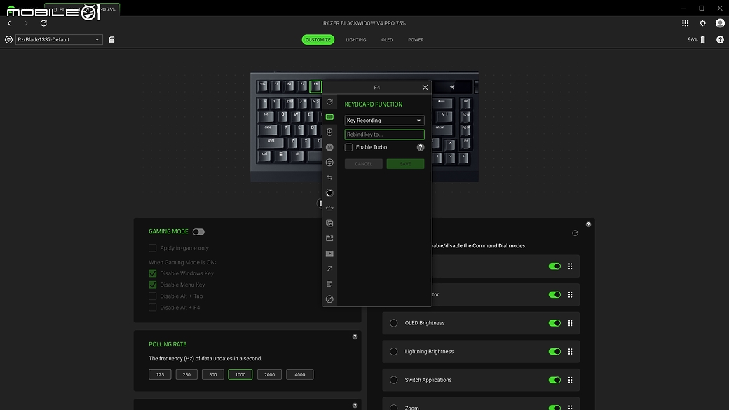Select the Lightning Brightness radio button
Viewport: 729px width, 410px height.
coord(394,351)
